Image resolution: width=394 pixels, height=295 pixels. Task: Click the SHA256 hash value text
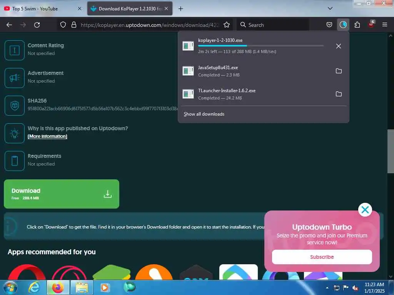103,109
